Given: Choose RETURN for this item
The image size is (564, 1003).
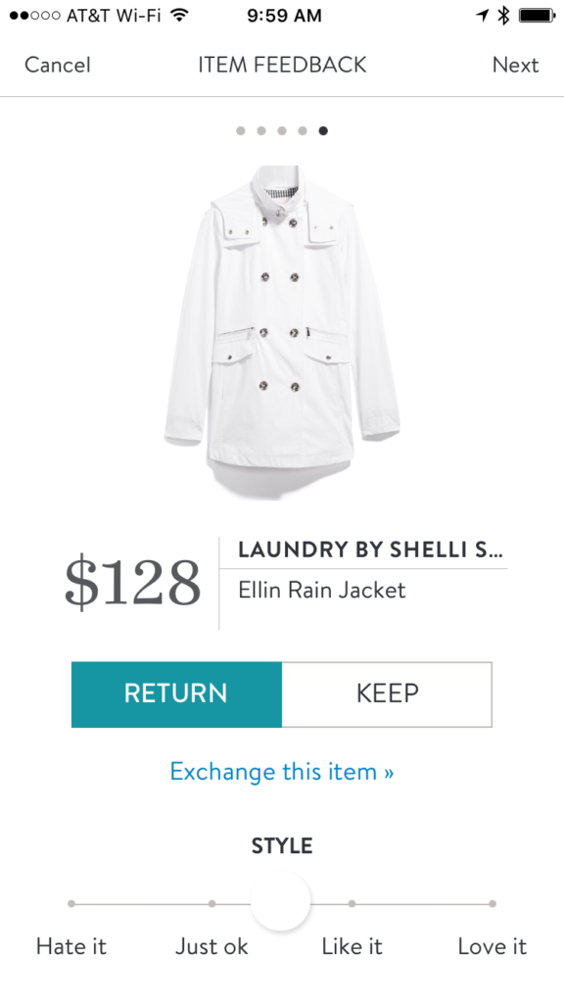Looking at the screenshot, I should pos(176,694).
